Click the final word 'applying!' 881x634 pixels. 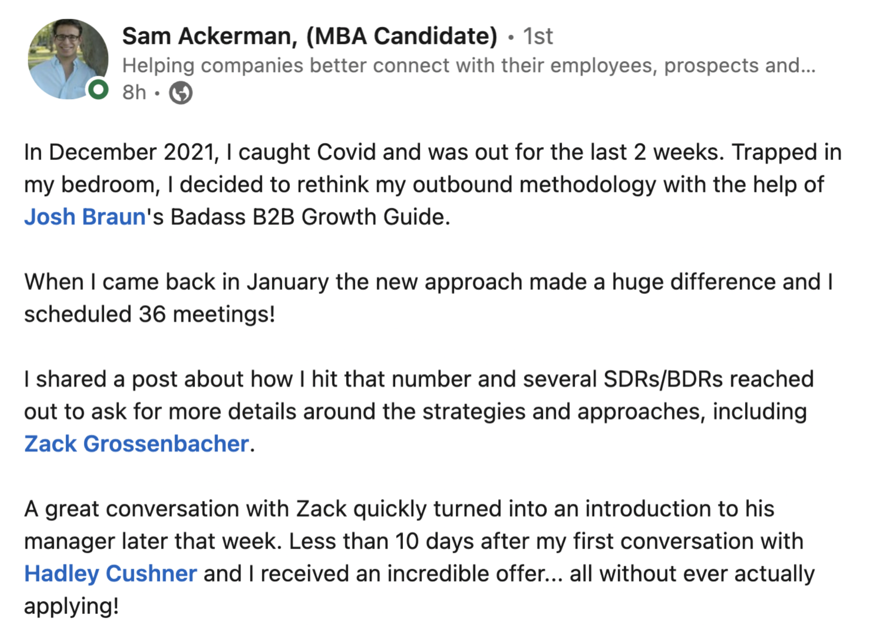[71, 606]
